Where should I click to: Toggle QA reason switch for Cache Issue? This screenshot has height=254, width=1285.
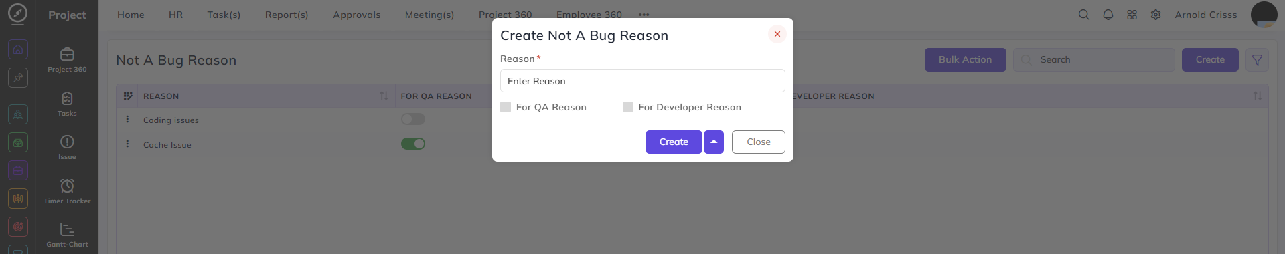tap(412, 144)
